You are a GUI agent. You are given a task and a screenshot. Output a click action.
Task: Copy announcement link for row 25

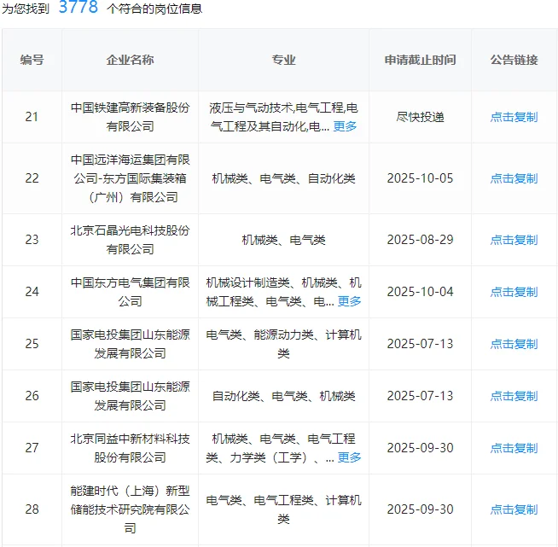pos(514,344)
